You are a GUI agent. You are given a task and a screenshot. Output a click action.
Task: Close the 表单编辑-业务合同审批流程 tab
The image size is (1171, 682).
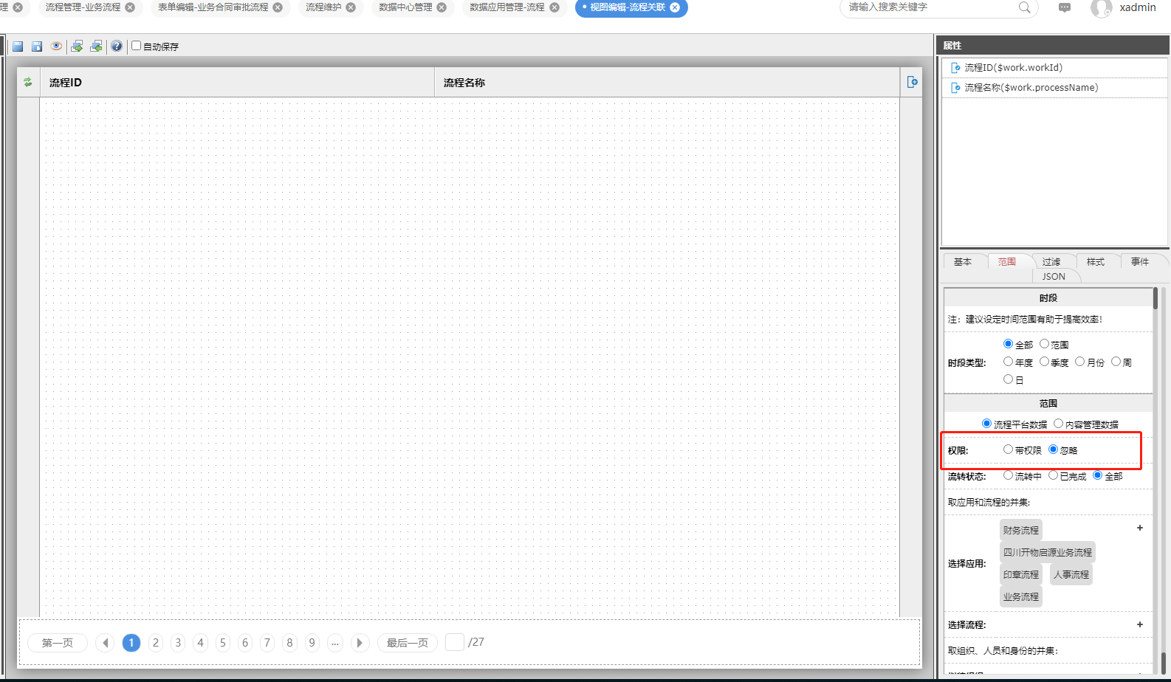pyautogui.click(x=278, y=7)
